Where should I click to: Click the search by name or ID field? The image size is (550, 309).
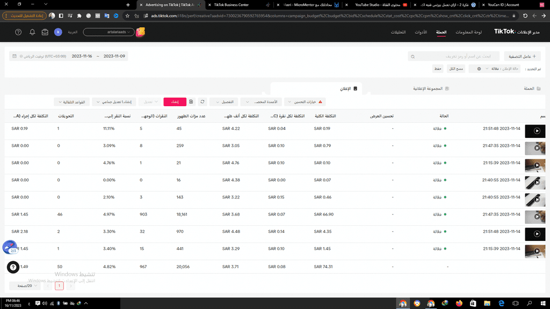tap(454, 56)
